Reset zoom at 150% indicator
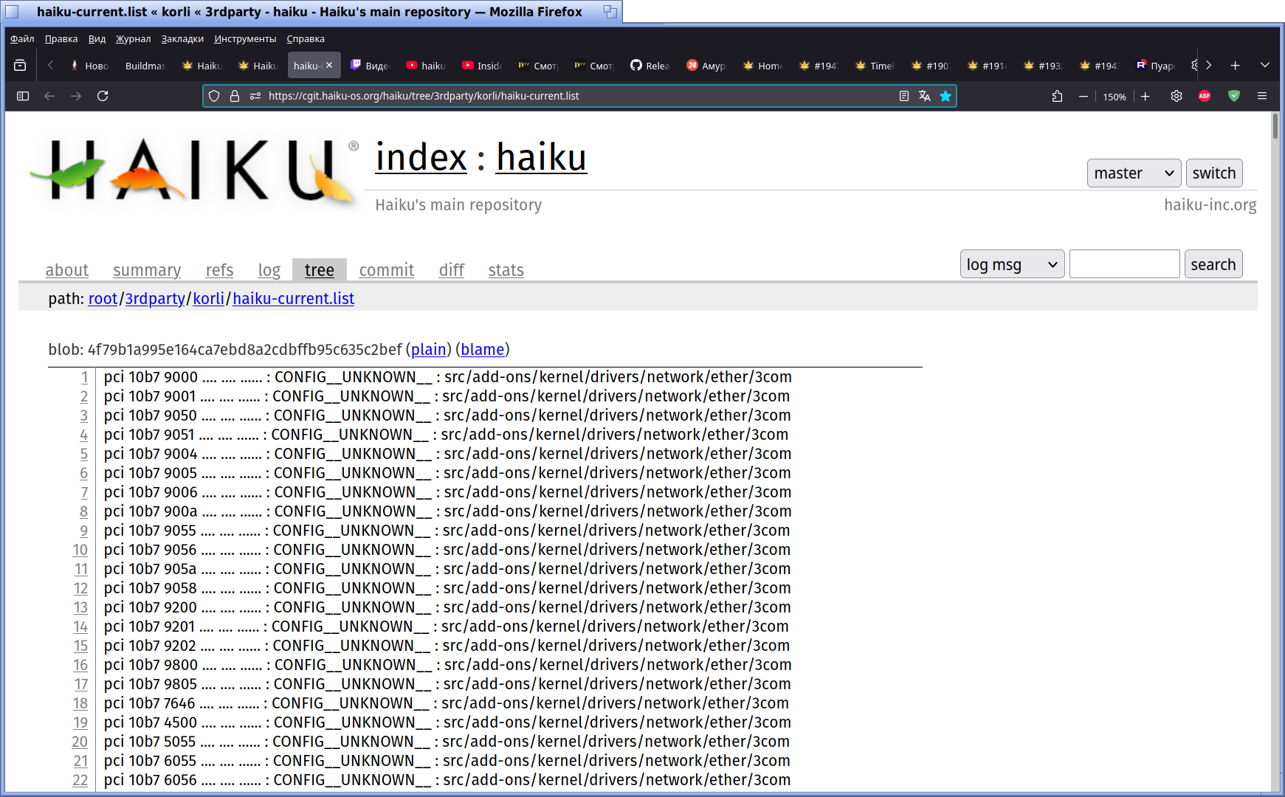This screenshot has width=1285, height=797. 1115,97
